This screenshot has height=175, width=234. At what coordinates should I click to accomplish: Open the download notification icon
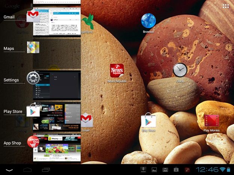point(143,169)
